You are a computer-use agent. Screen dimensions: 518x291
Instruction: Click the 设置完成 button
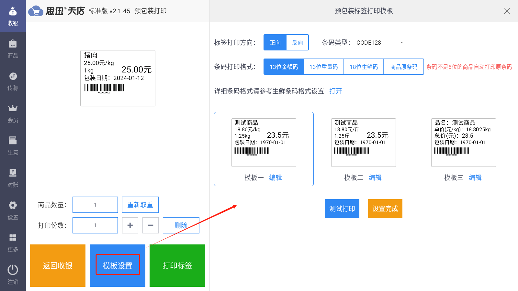click(x=385, y=209)
